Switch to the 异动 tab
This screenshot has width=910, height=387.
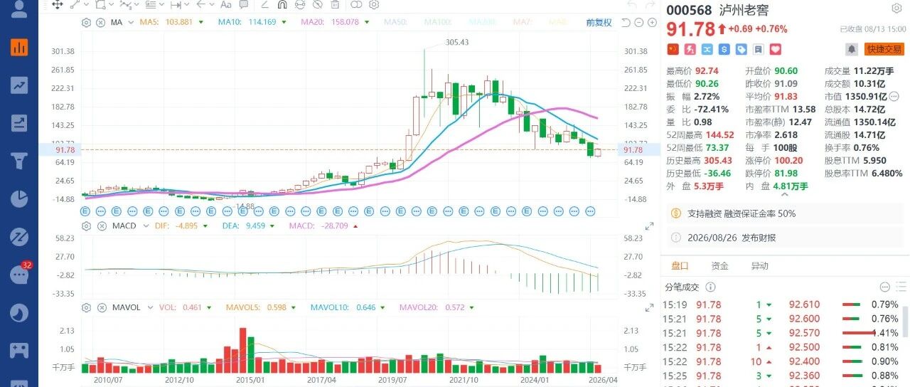click(760, 266)
